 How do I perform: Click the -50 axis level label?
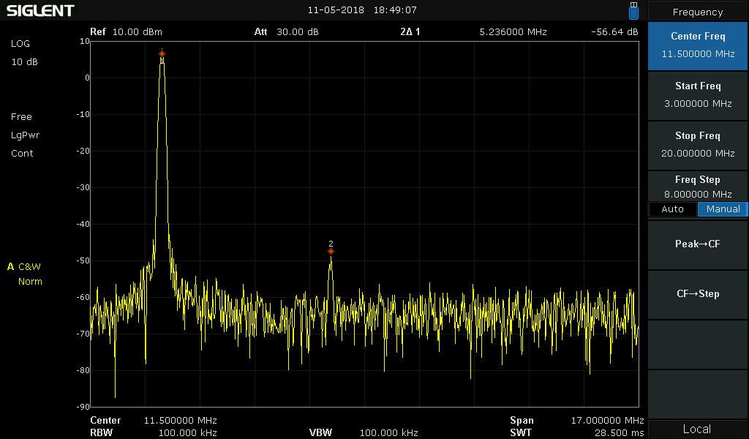click(x=83, y=260)
